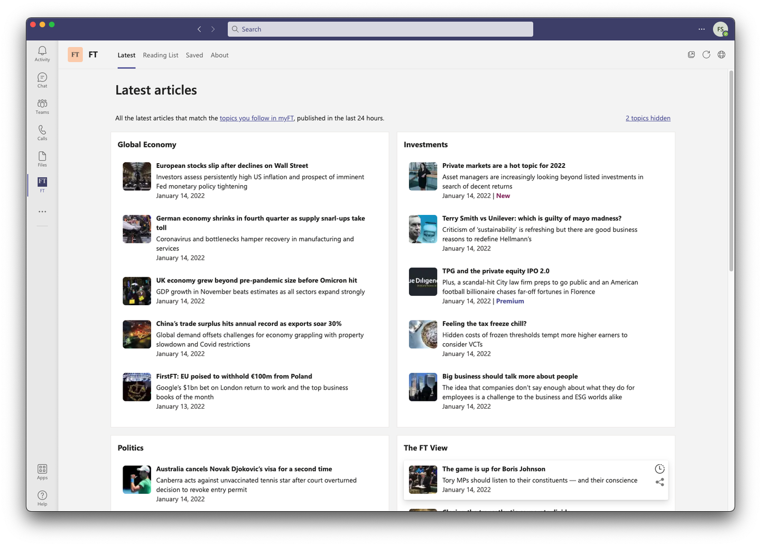Share the Boris Johnson article
761x546 pixels.
660,482
